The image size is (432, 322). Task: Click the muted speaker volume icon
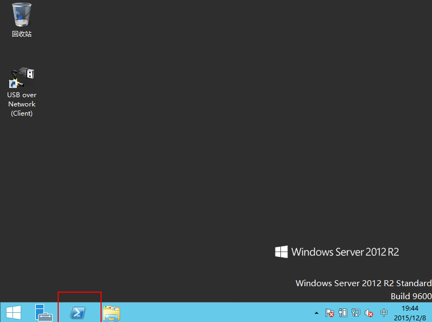[369, 313]
